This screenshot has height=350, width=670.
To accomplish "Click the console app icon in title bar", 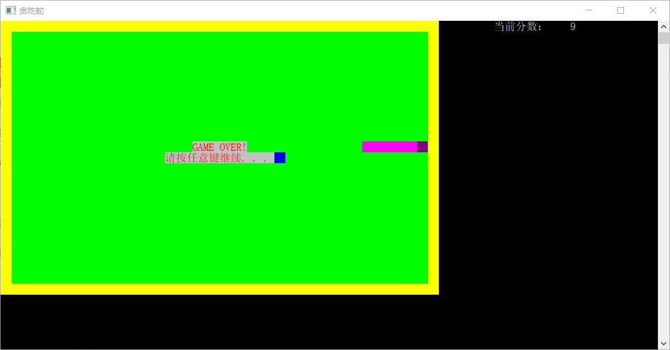I will tap(10, 10).
